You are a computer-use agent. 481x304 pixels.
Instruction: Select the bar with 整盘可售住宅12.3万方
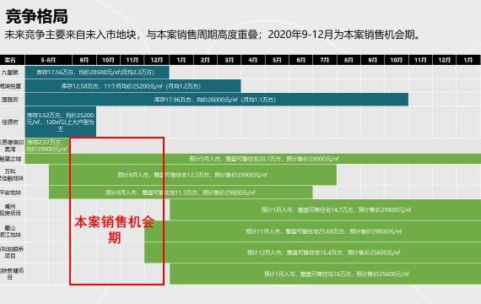pos(192,175)
